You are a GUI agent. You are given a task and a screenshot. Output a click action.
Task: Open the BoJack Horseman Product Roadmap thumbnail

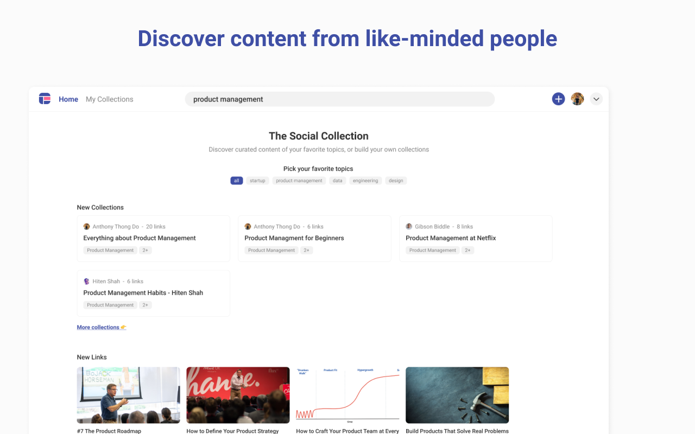(128, 395)
